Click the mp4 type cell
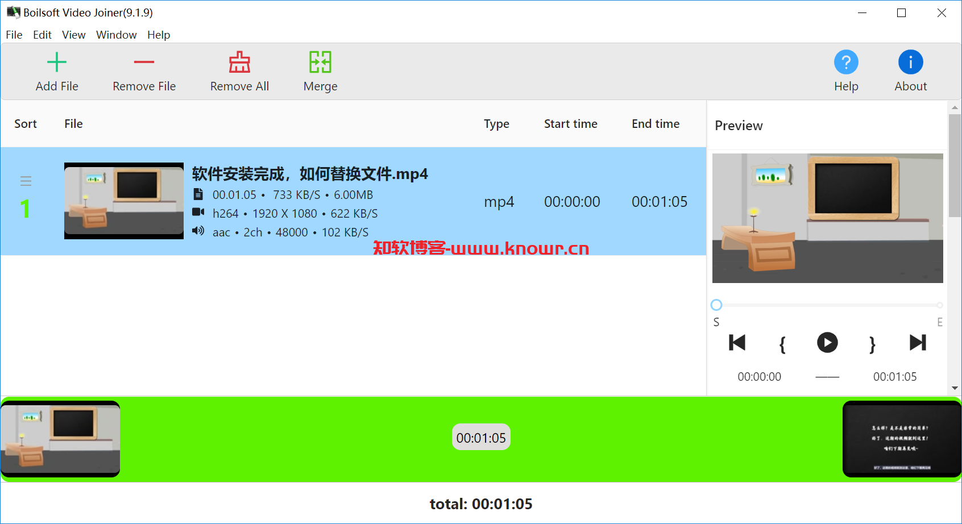The height and width of the screenshot is (524, 962). point(499,202)
